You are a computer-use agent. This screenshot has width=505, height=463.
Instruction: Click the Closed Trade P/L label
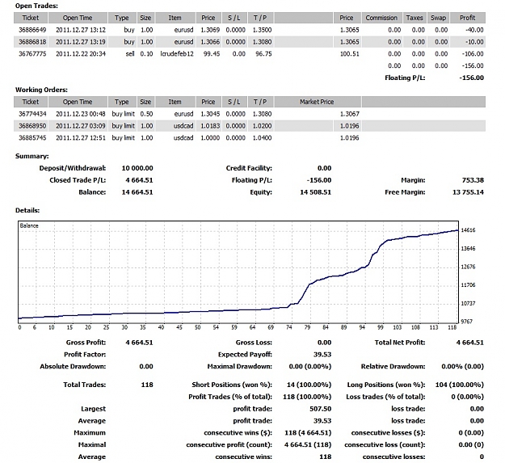(x=78, y=180)
